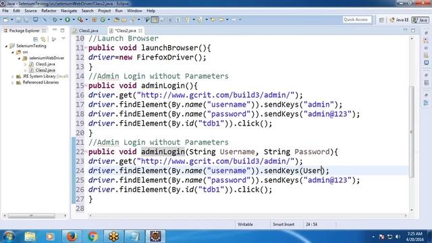Collapse the SeleniumTesting project node
This screenshot has width=432, height=243.
(6, 46)
